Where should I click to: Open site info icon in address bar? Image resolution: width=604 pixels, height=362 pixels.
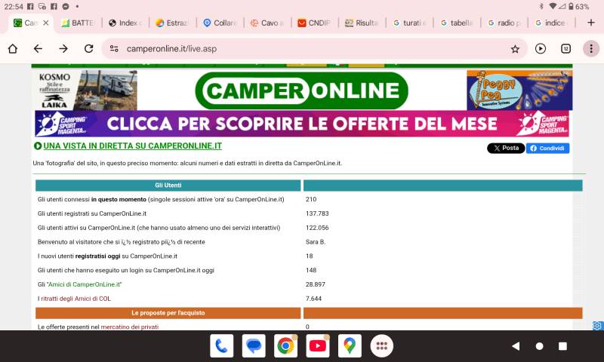pyautogui.click(x=114, y=49)
